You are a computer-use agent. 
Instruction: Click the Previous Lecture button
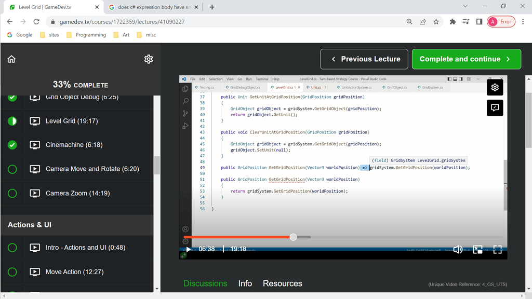tap(364, 59)
